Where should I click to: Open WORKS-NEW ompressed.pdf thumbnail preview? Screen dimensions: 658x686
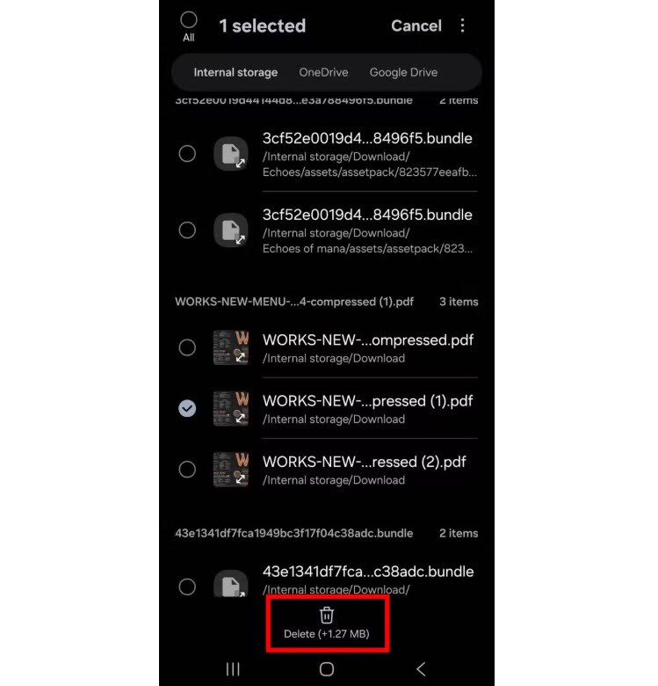[231, 347]
